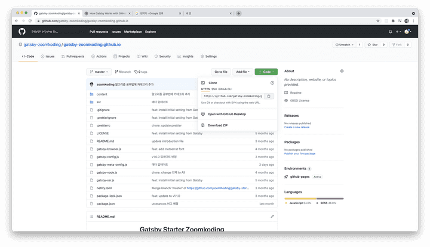Viewport: 430px width, 247px height.
Task: Select the SSH clone option
Action: [214, 89]
